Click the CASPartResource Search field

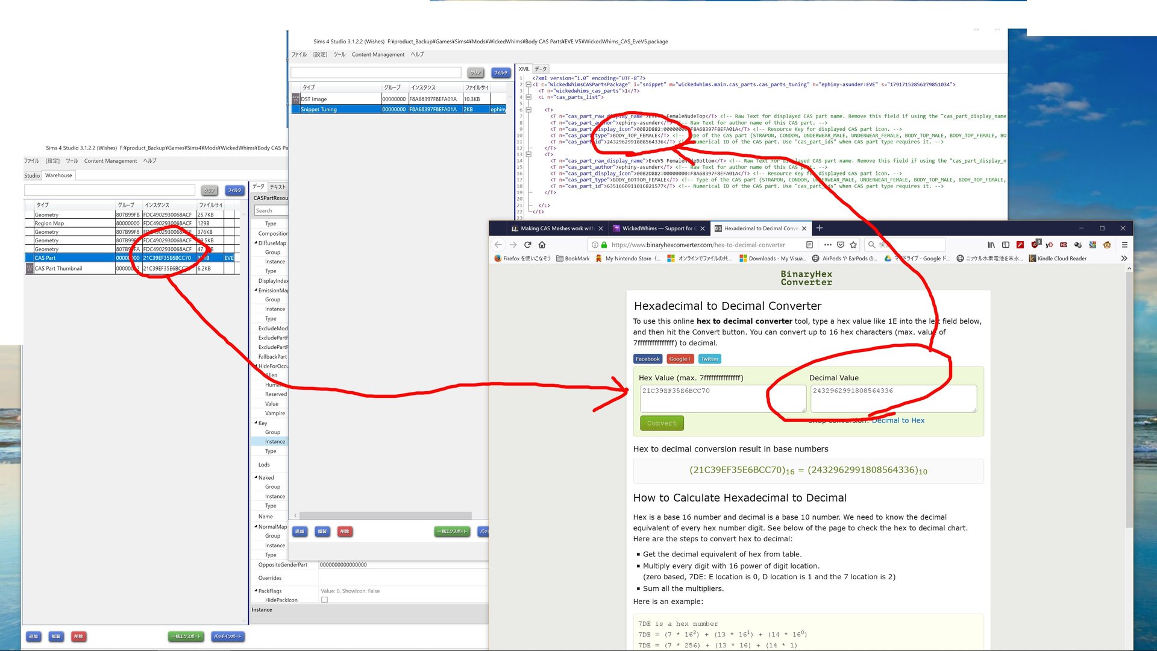(x=270, y=210)
